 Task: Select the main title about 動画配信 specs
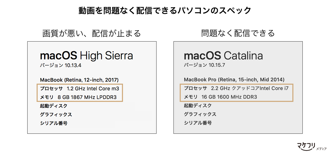point(165,11)
